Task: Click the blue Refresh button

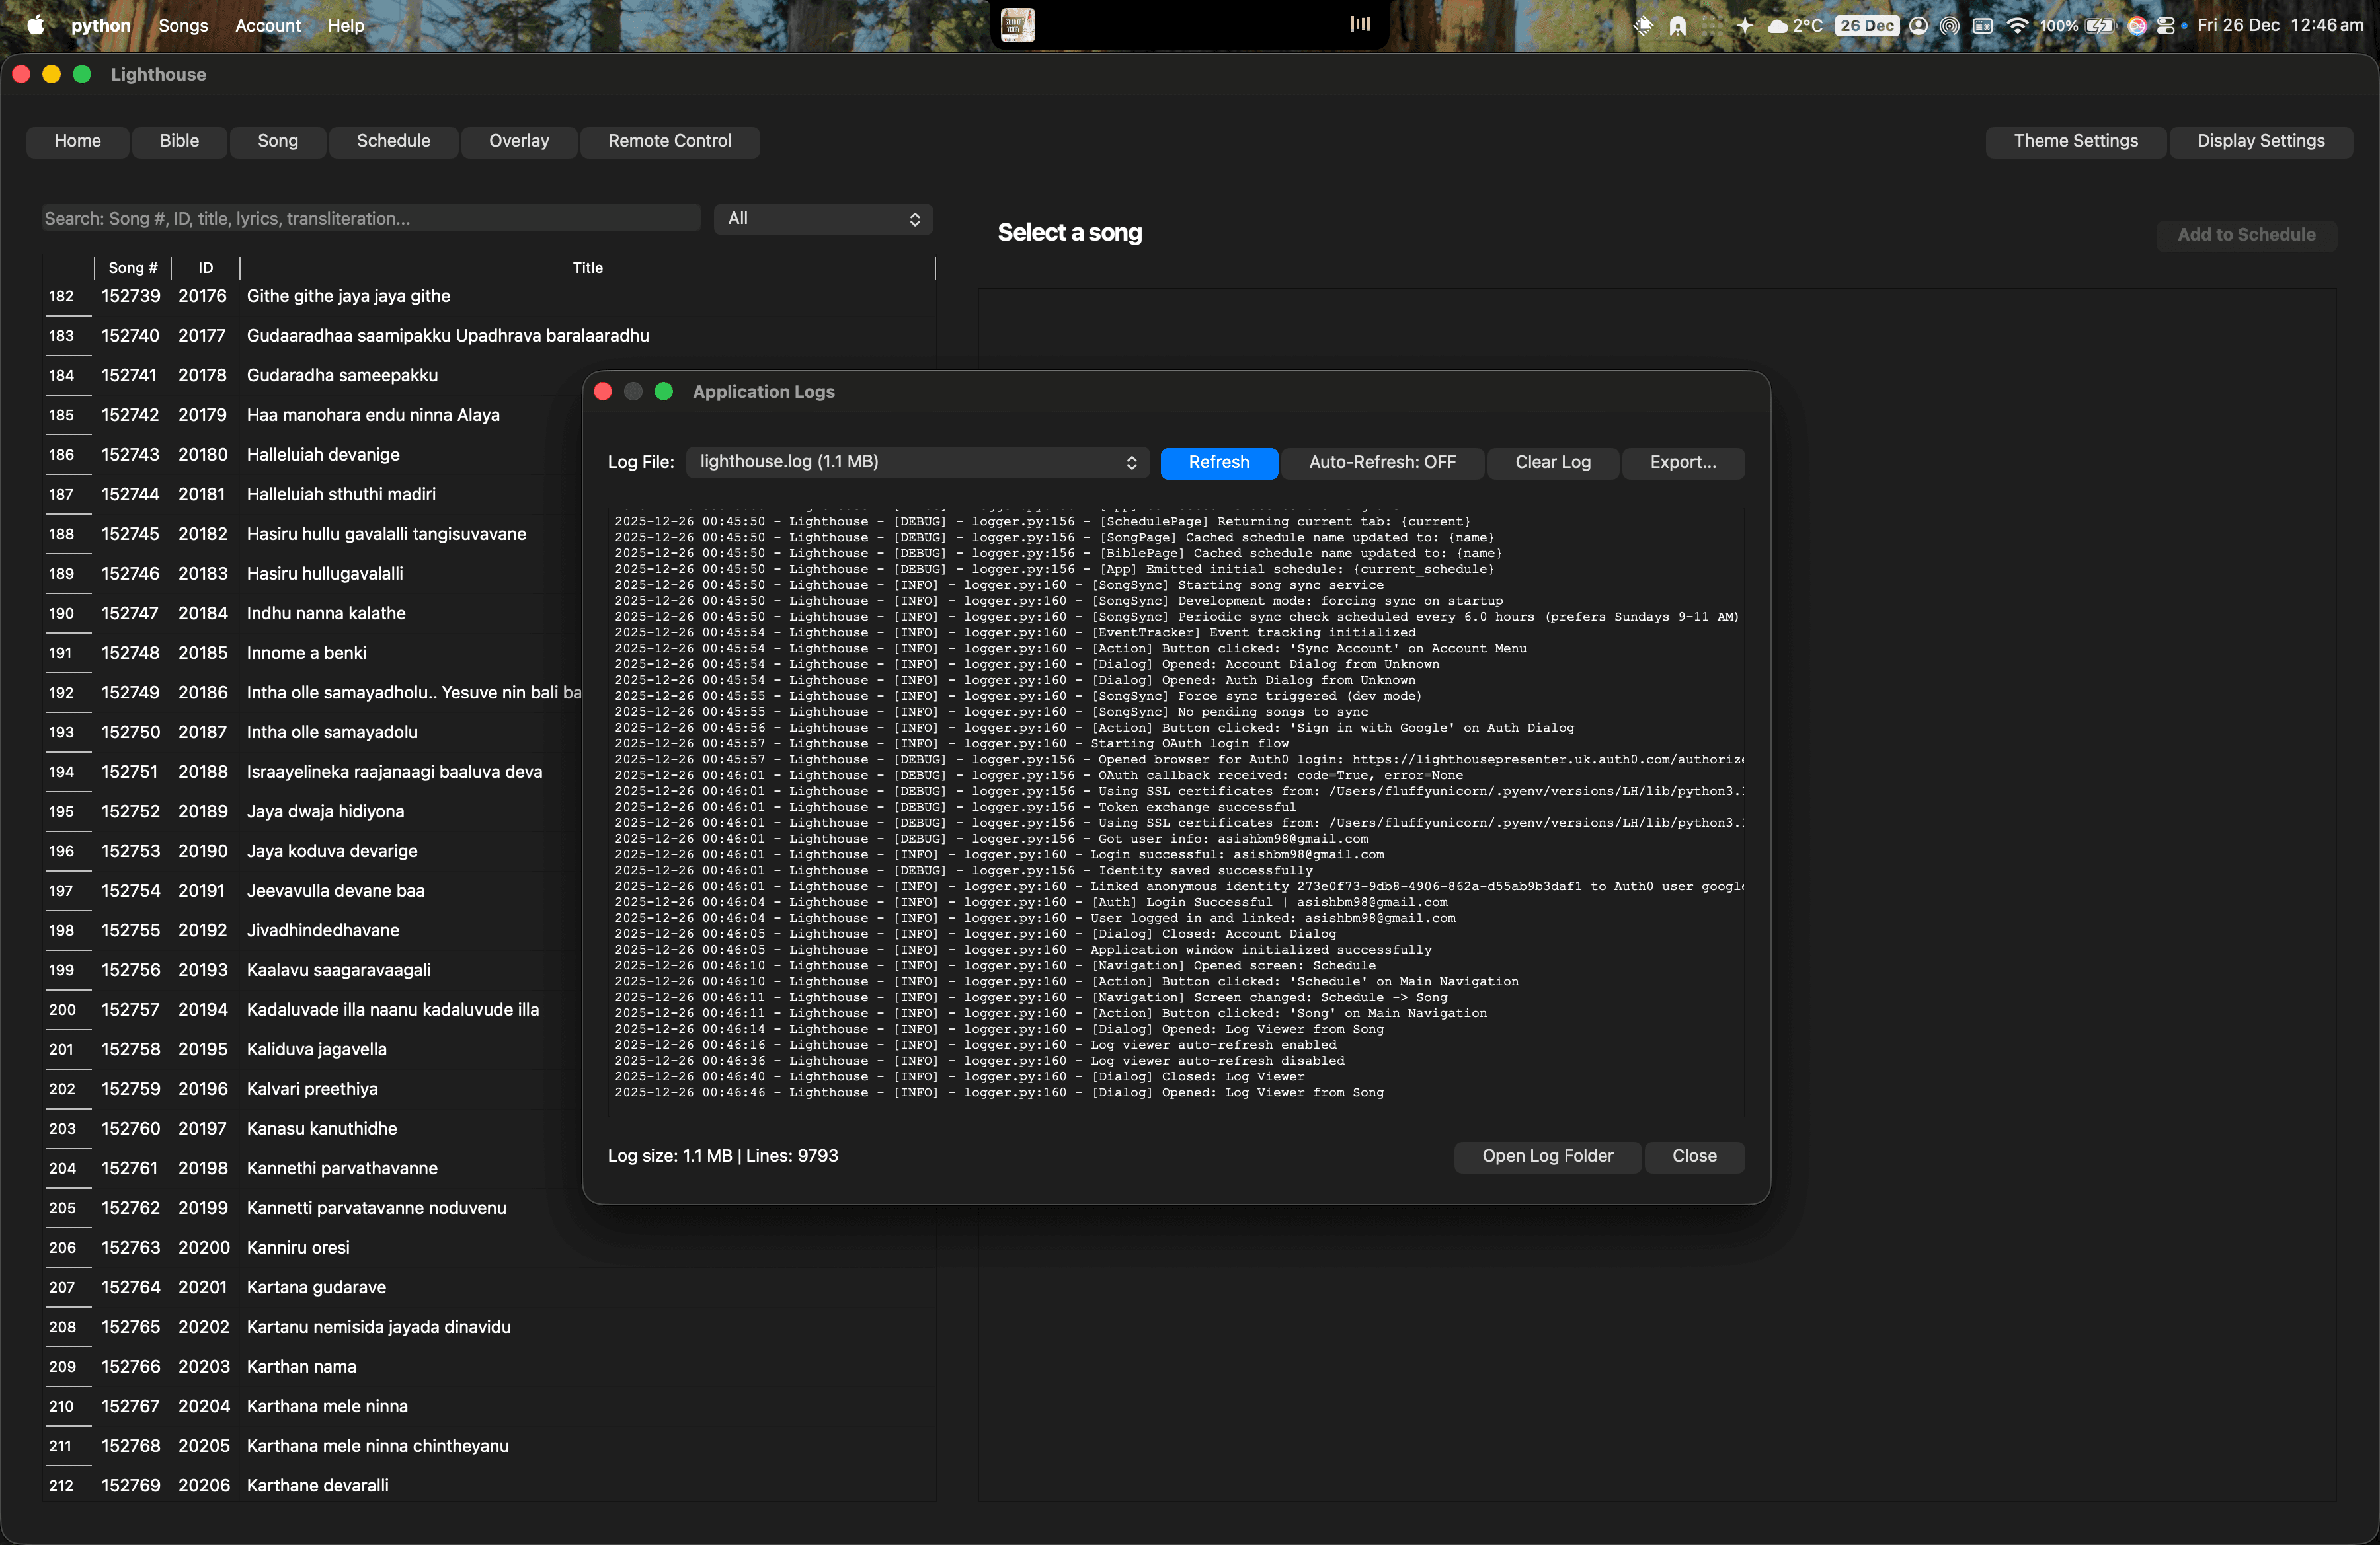Action: tap(1218, 462)
